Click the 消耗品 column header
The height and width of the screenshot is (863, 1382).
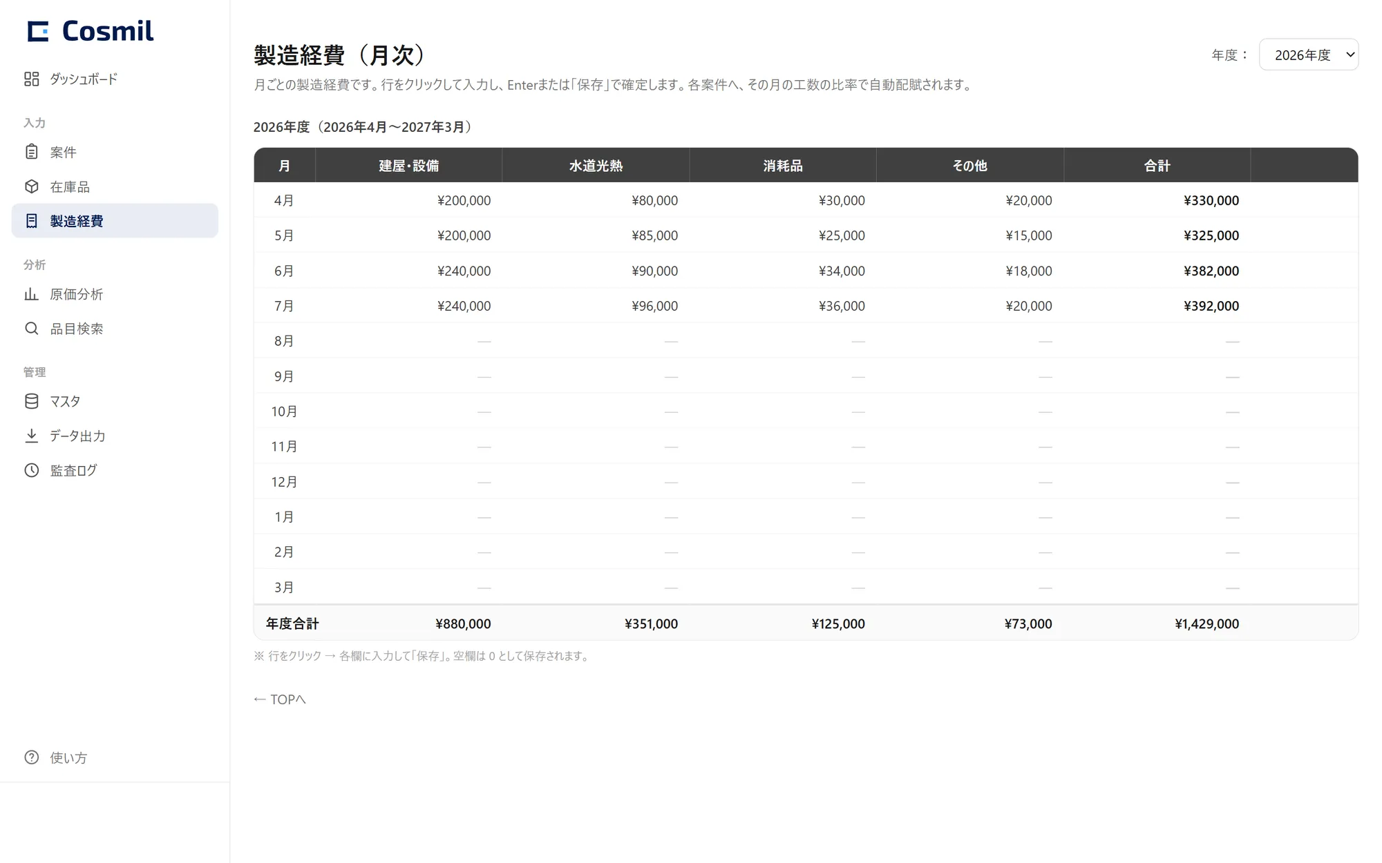tap(783, 166)
